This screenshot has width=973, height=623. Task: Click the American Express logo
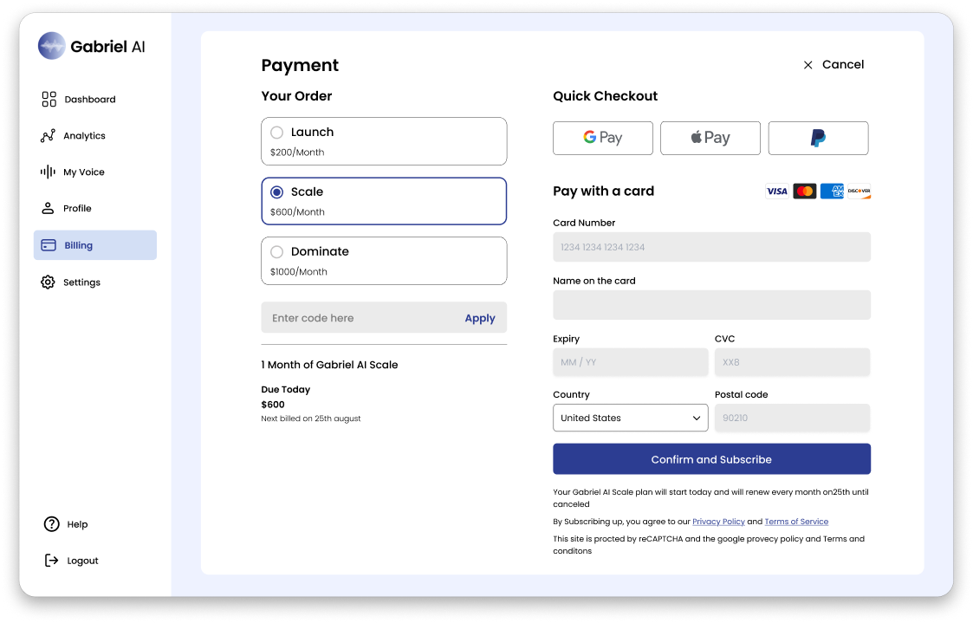832,191
